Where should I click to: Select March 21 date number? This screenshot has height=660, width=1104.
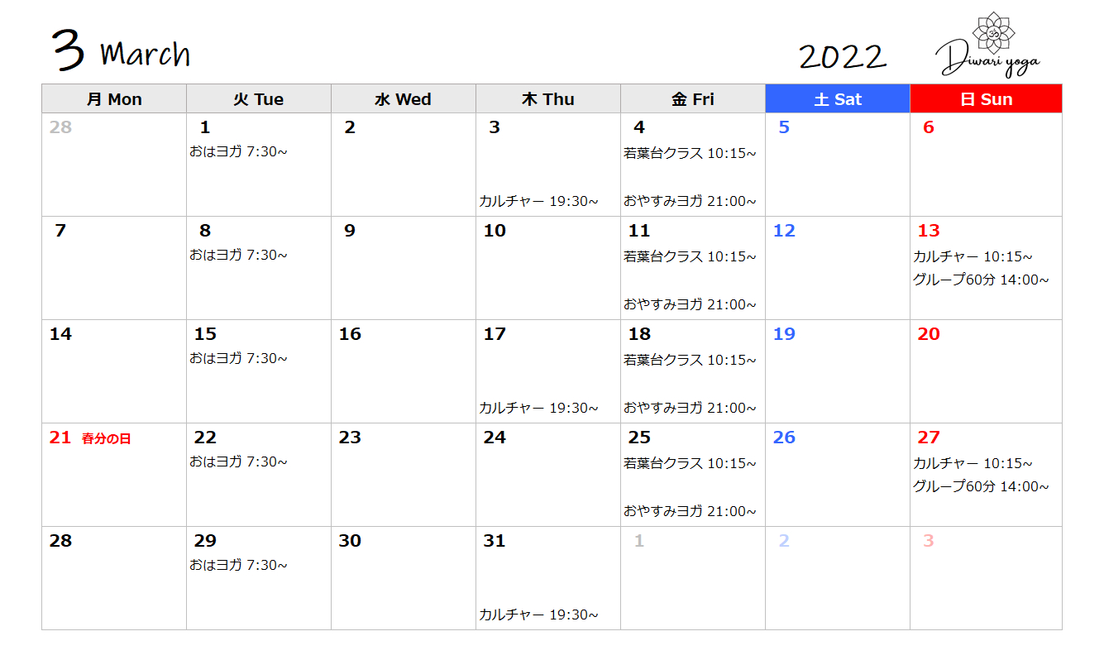pyautogui.click(x=60, y=438)
